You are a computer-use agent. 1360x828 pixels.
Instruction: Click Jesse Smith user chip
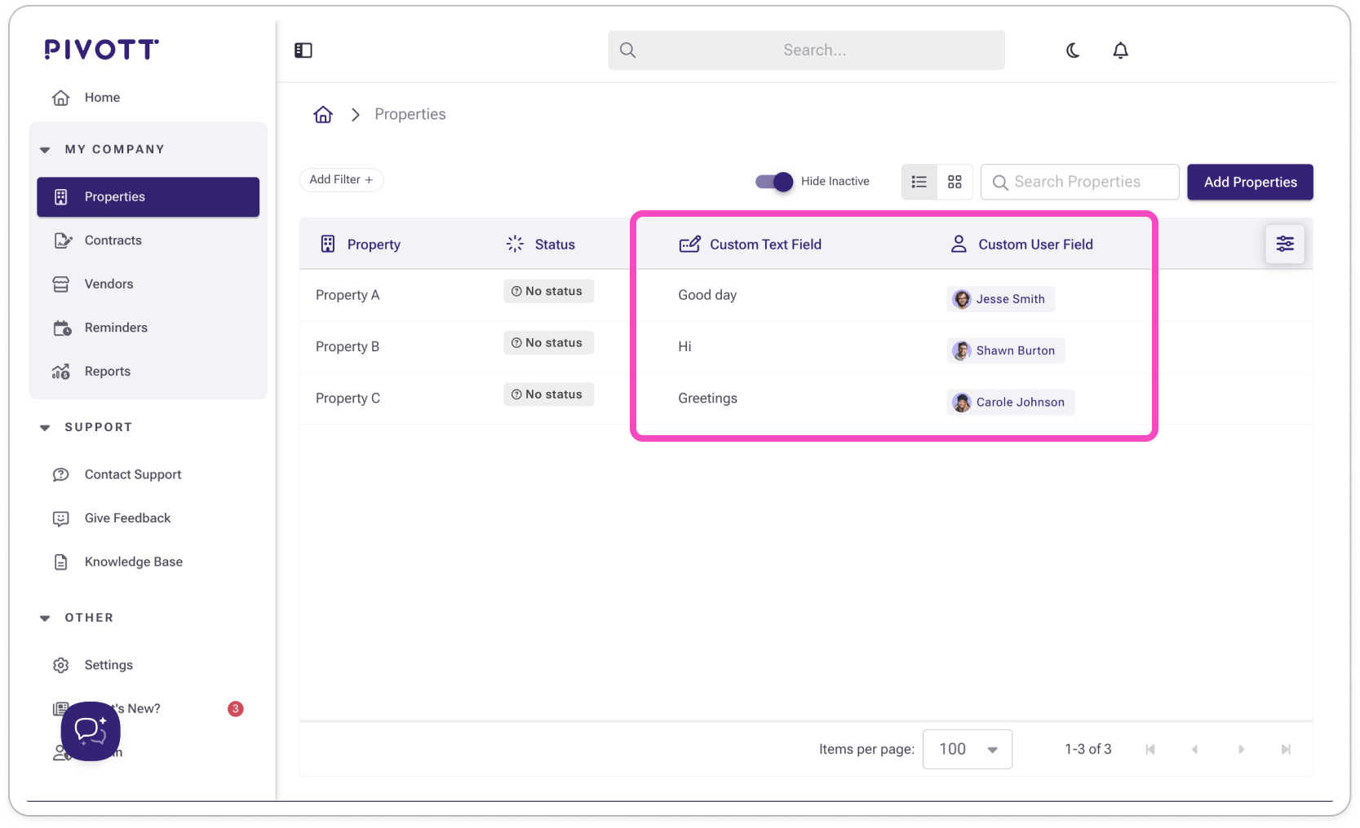(1001, 299)
